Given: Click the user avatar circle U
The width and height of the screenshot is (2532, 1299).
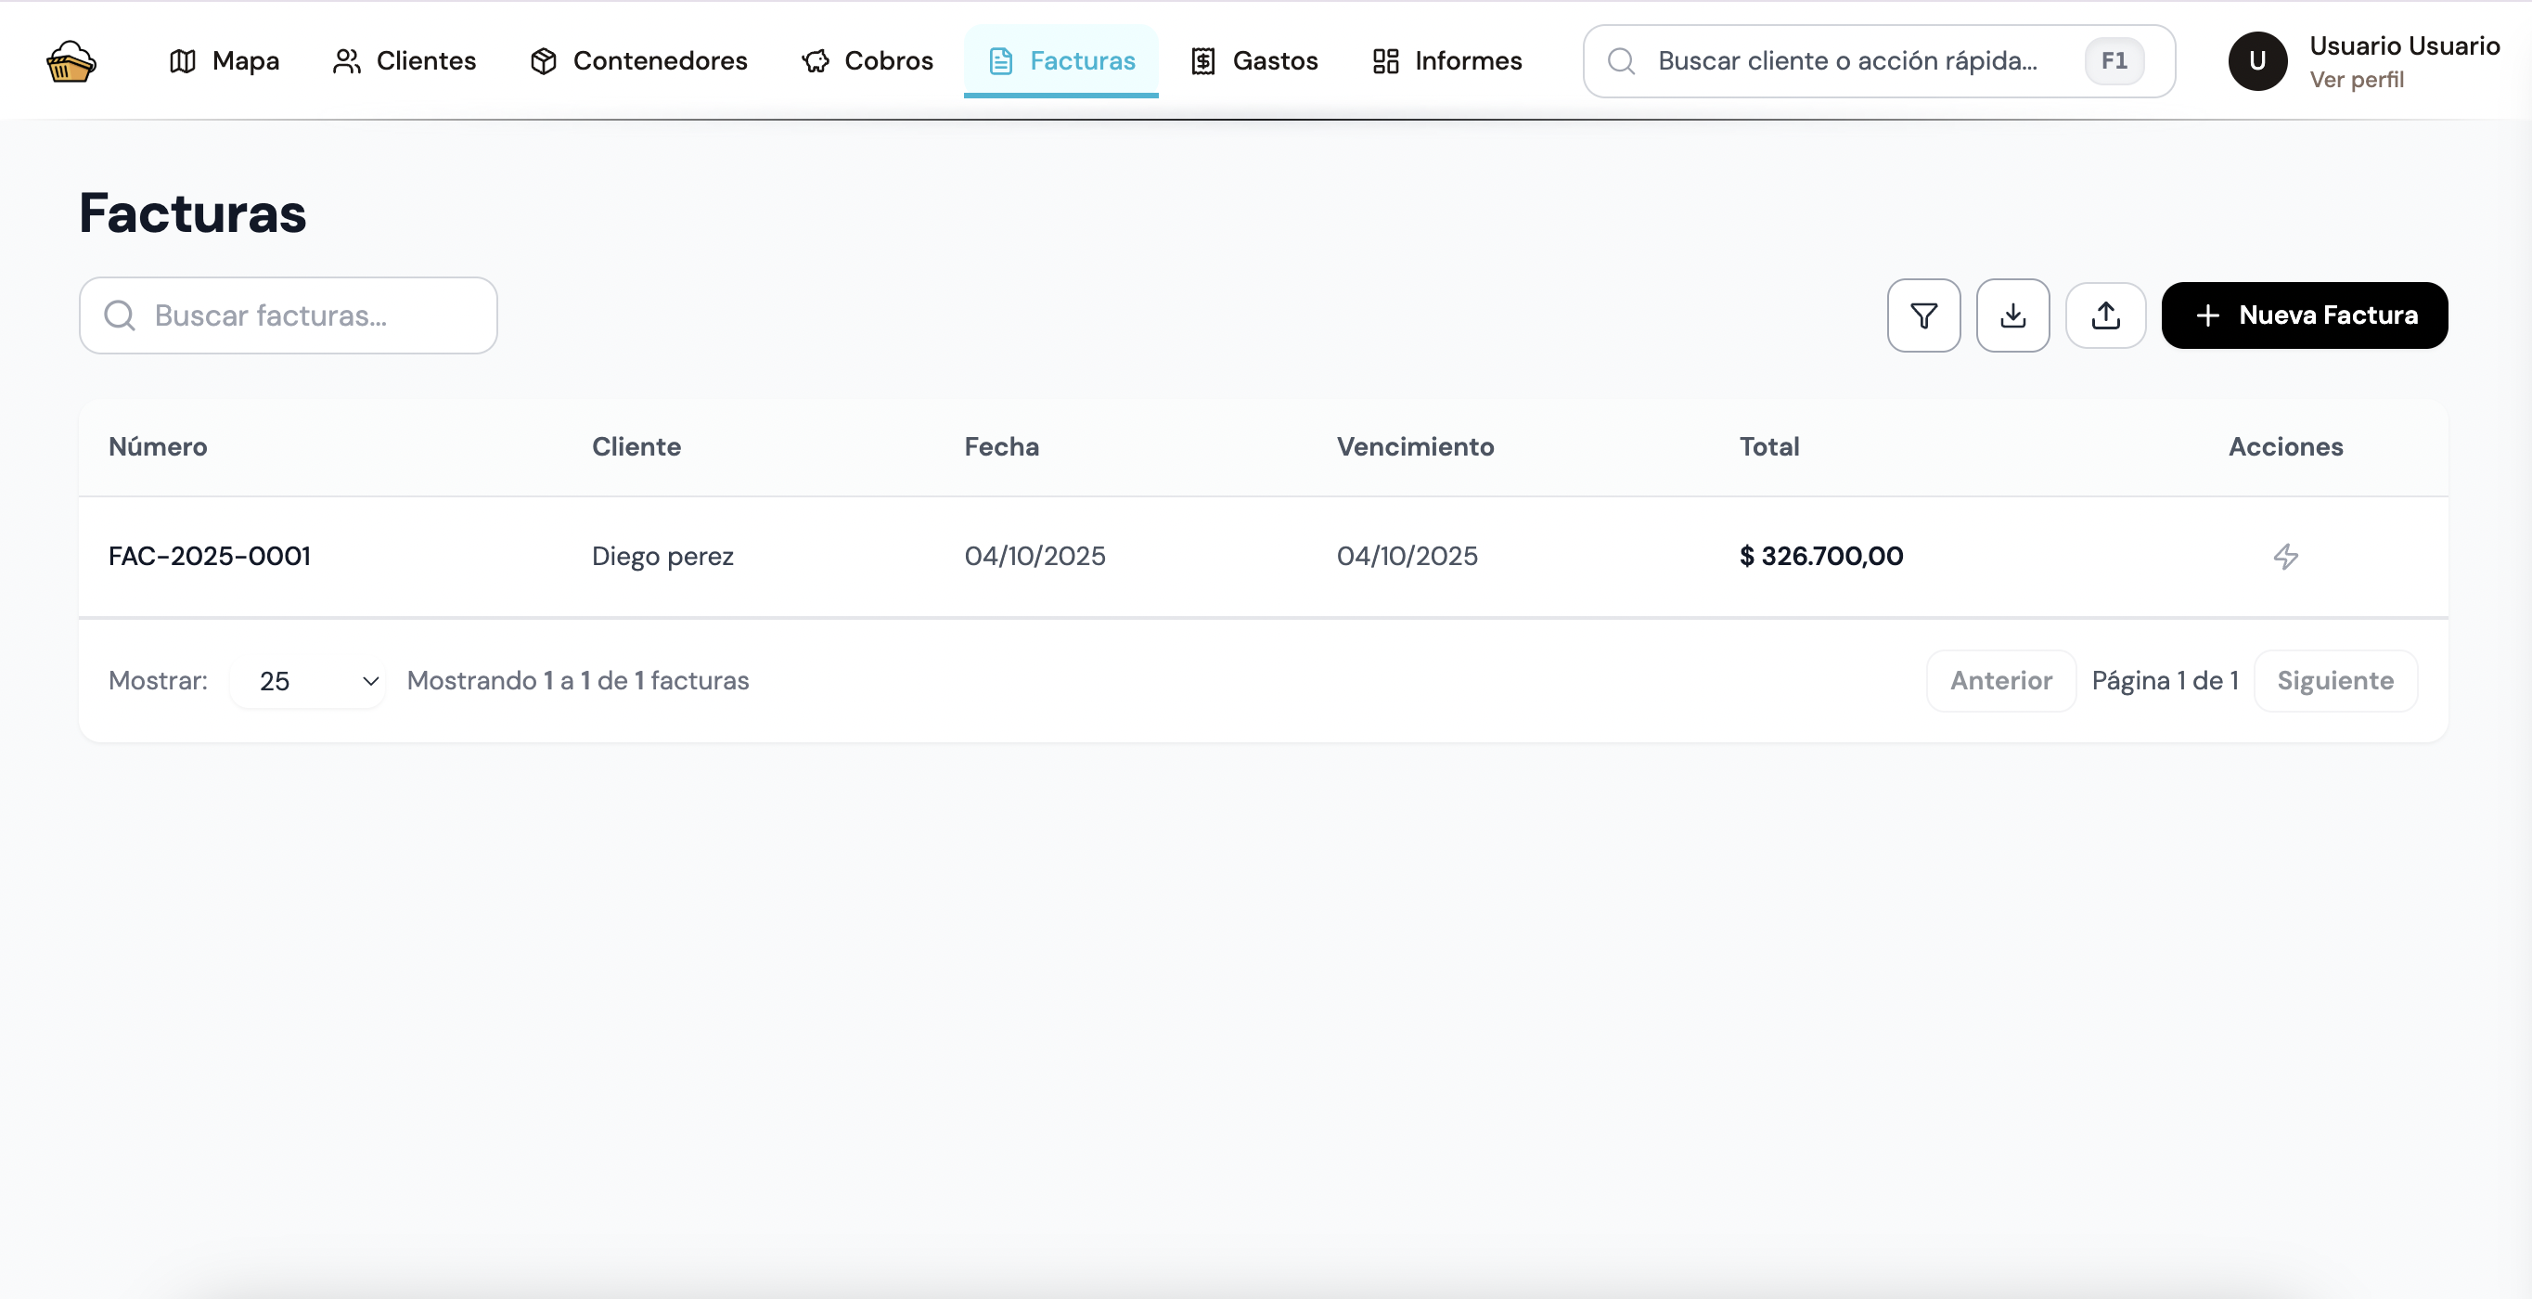Looking at the screenshot, I should pyautogui.click(x=2256, y=61).
